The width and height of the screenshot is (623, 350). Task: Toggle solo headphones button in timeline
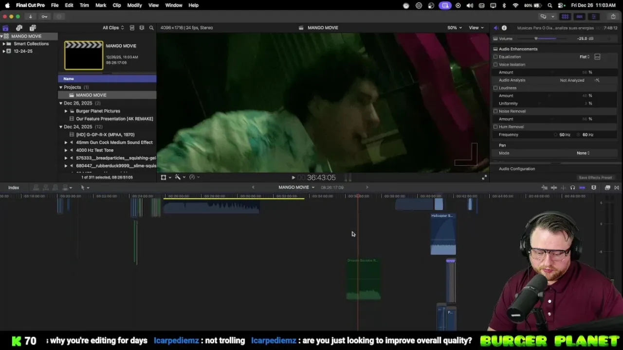[572, 188]
